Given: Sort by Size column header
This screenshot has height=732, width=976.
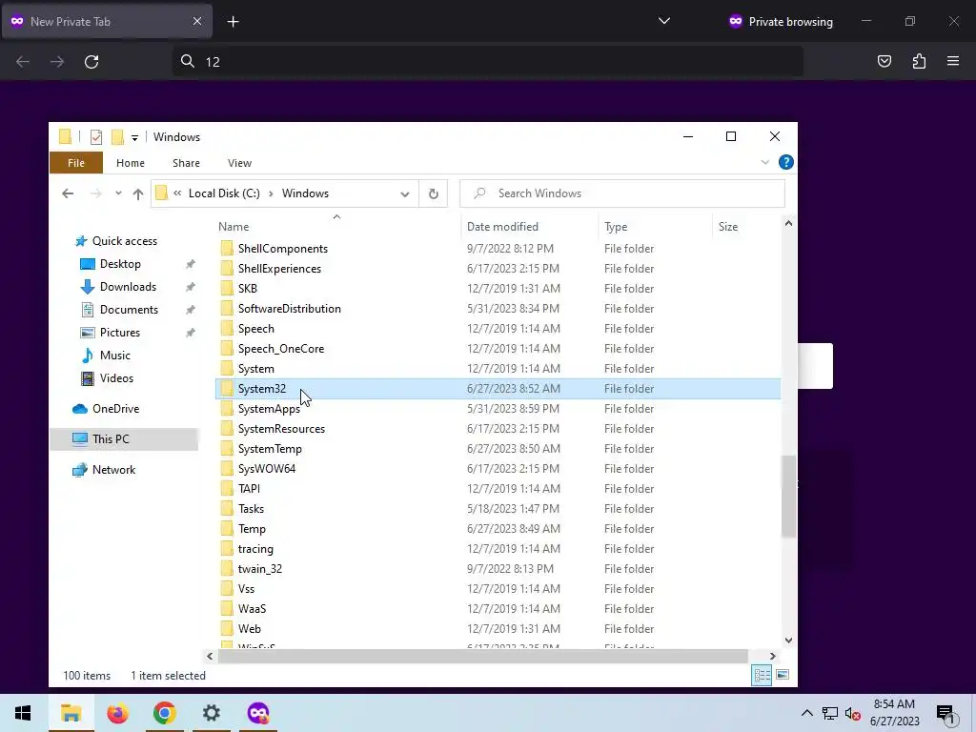Looking at the screenshot, I should [x=727, y=227].
